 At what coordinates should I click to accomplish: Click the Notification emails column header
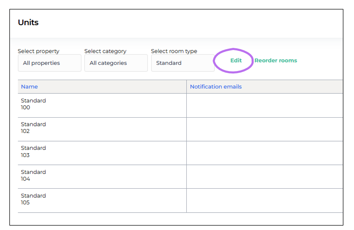tap(216, 87)
